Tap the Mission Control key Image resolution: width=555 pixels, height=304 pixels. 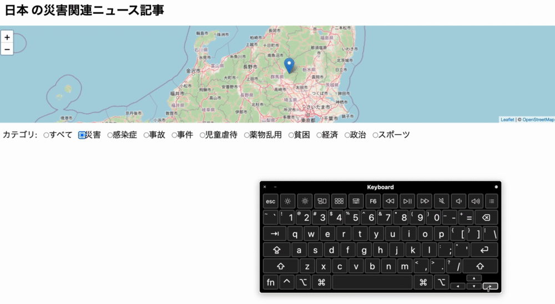322,201
